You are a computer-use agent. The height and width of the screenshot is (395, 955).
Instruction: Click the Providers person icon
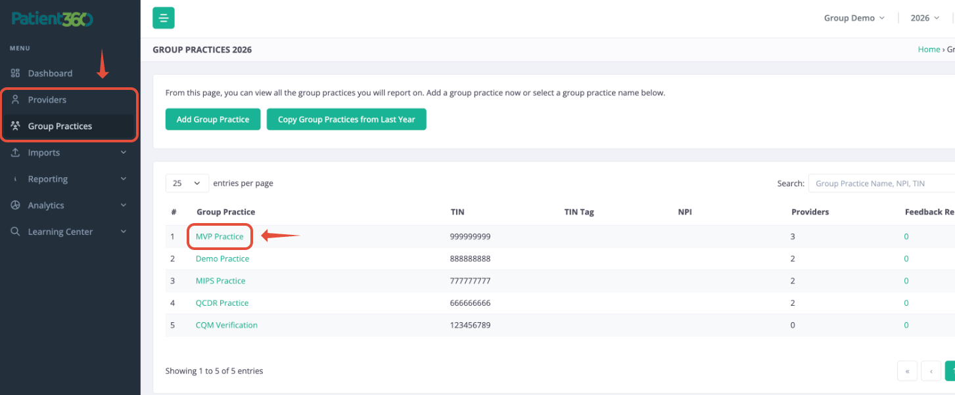(16, 100)
